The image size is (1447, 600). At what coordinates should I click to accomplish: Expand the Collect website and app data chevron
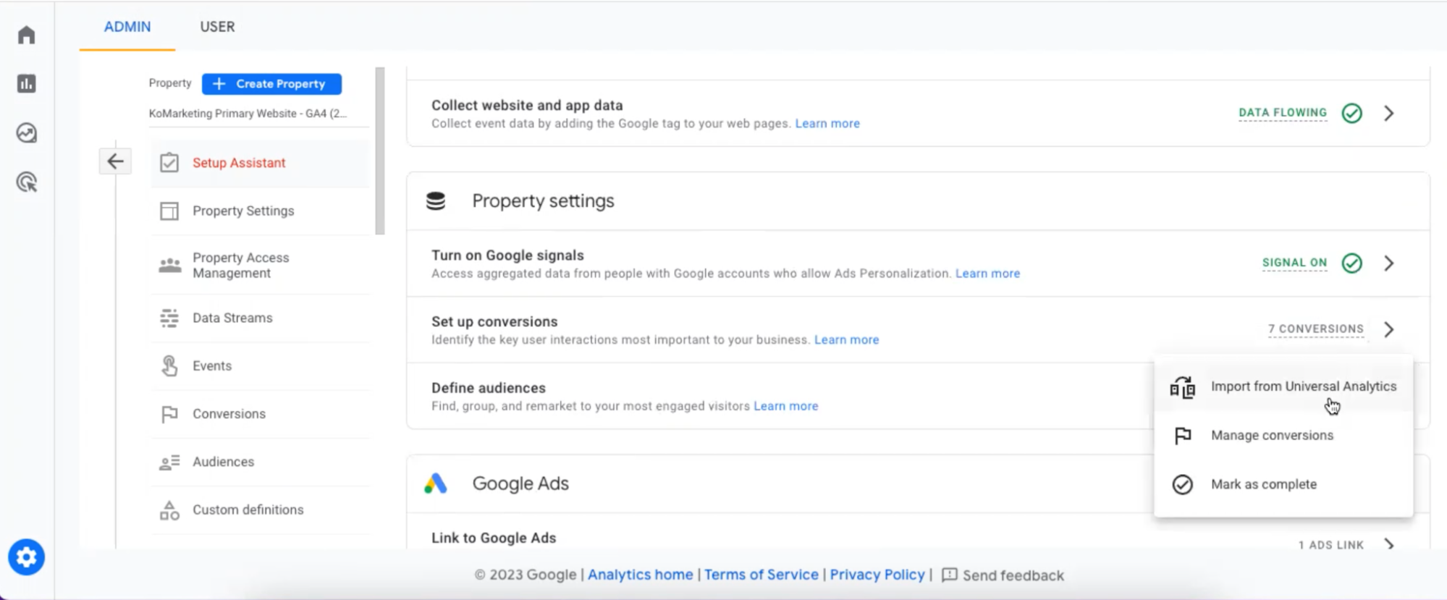1389,113
